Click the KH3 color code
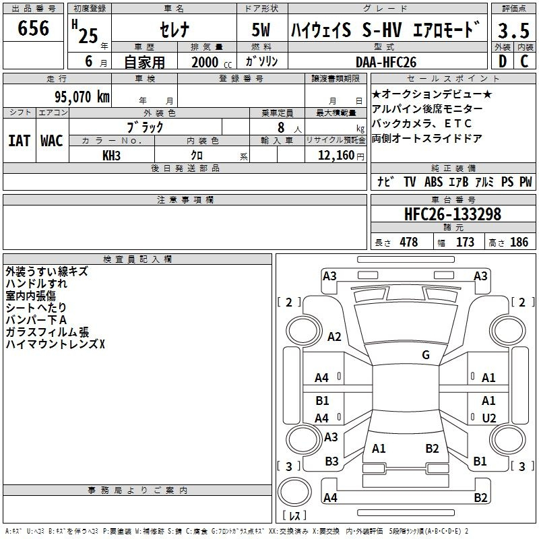The width and height of the screenshot is (539, 539). [112, 156]
